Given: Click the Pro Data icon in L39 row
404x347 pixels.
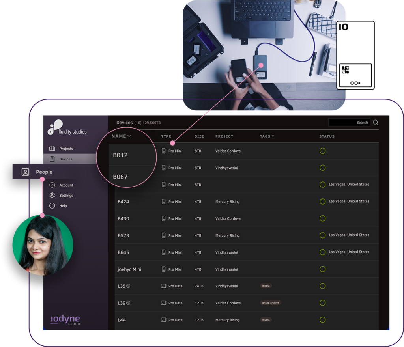Looking at the screenshot, I should pos(164,303).
